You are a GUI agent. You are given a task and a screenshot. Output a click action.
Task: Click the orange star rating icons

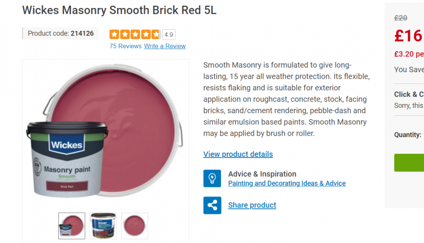135,35
